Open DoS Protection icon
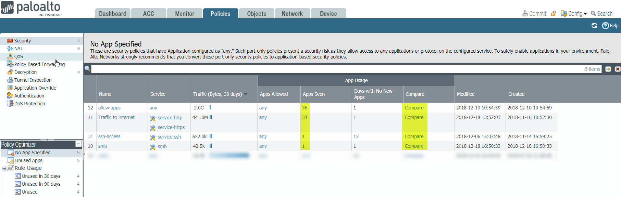Screen dimensions: 621x197 tap(10, 104)
